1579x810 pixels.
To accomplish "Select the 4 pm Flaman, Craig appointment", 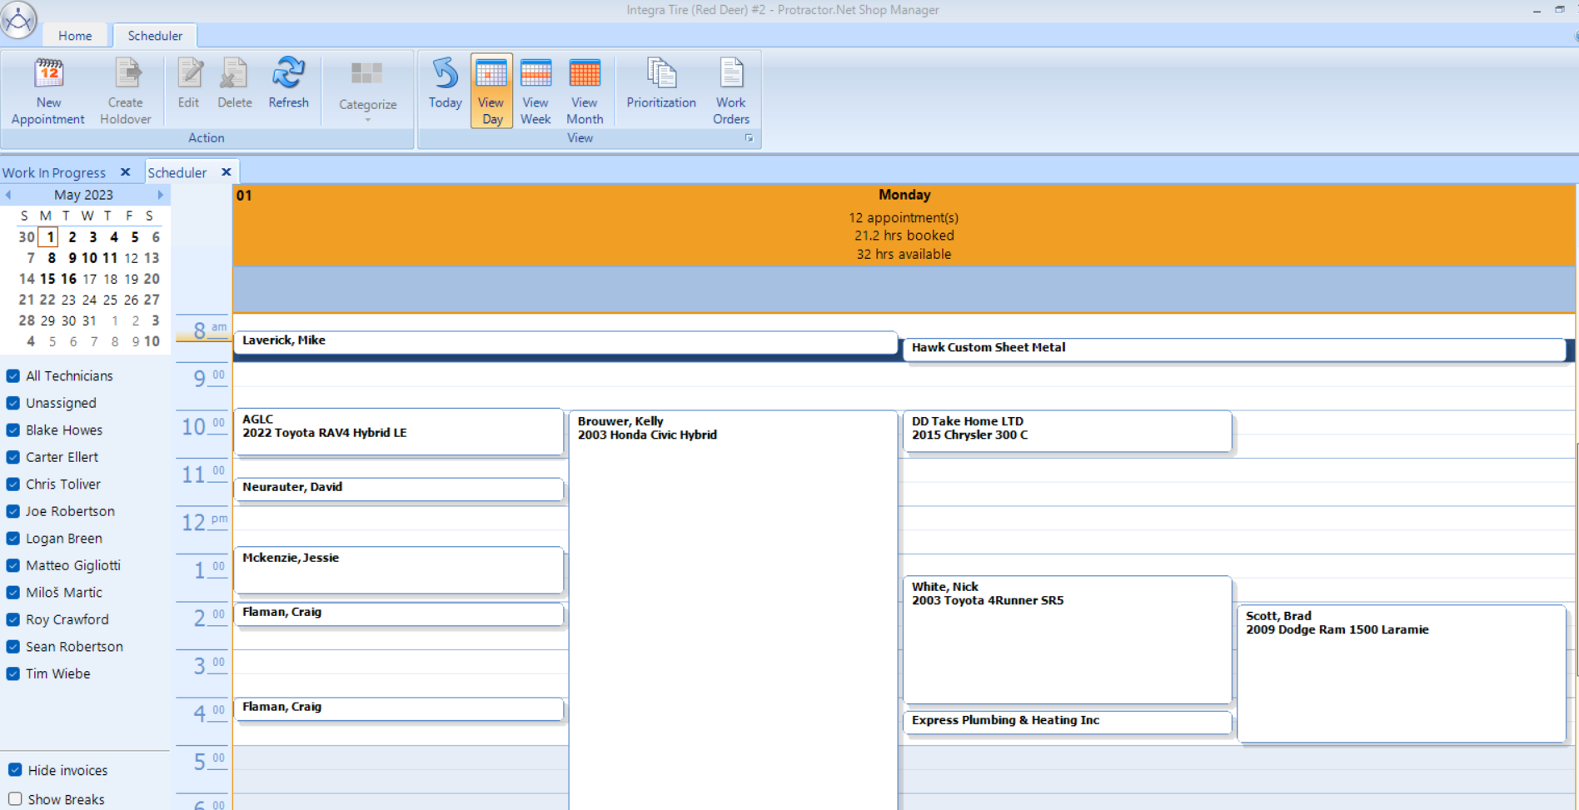I will [x=399, y=708].
